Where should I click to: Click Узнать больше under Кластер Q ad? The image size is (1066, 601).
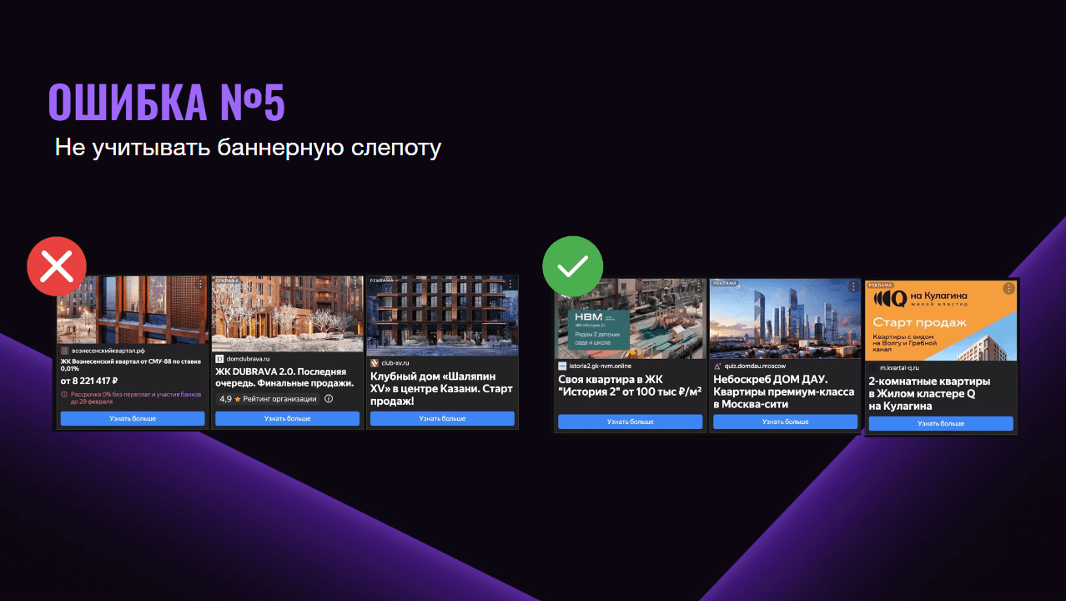pyautogui.click(x=941, y=423)
